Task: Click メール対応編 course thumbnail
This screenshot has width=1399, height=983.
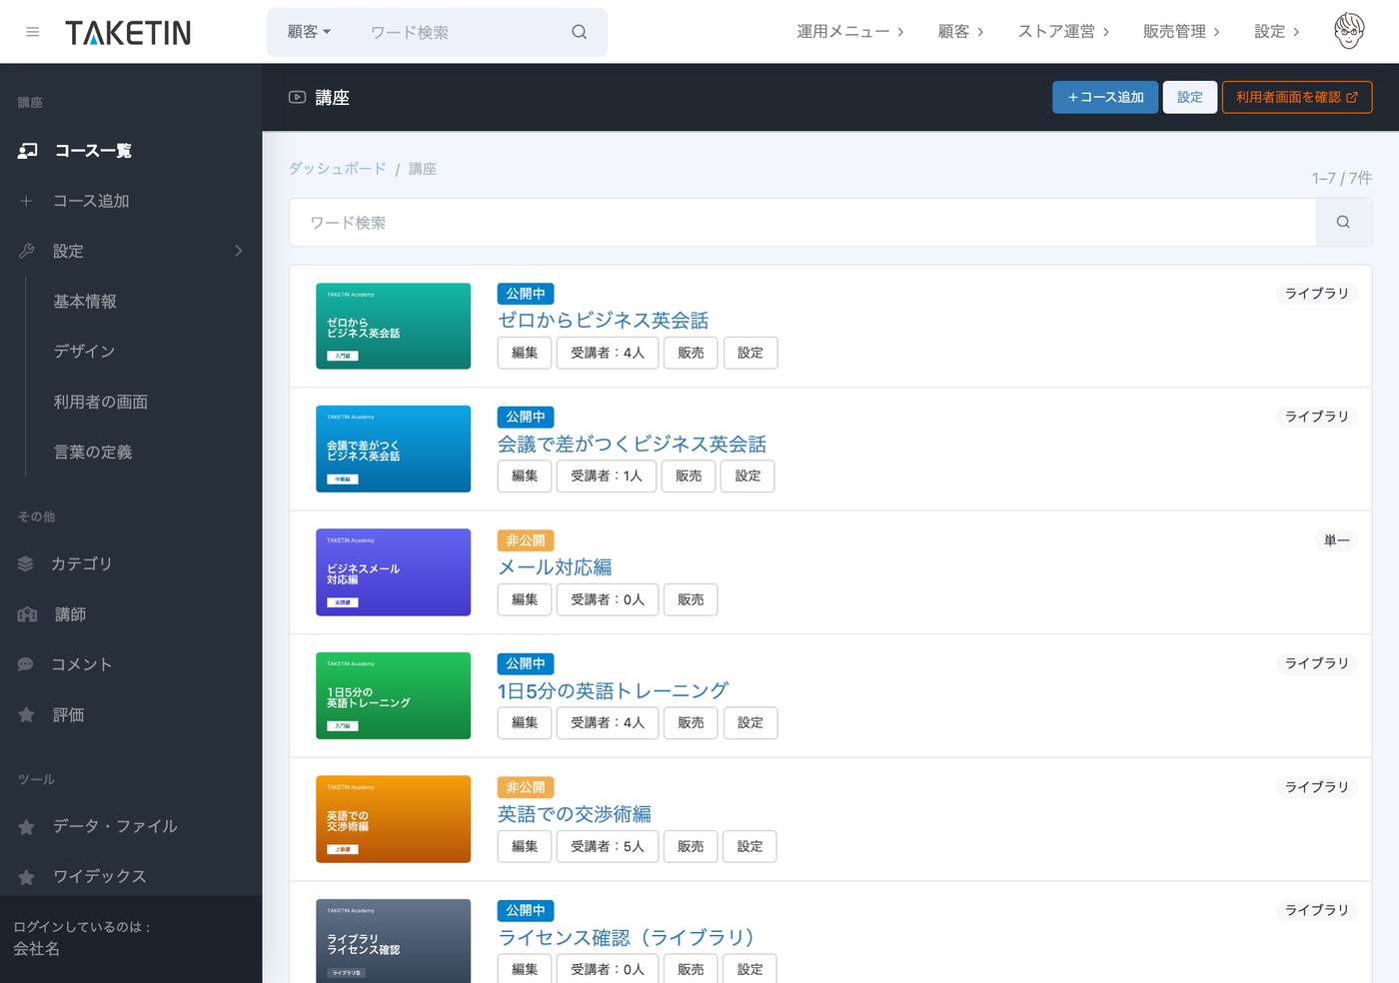Action: [393, 572]
